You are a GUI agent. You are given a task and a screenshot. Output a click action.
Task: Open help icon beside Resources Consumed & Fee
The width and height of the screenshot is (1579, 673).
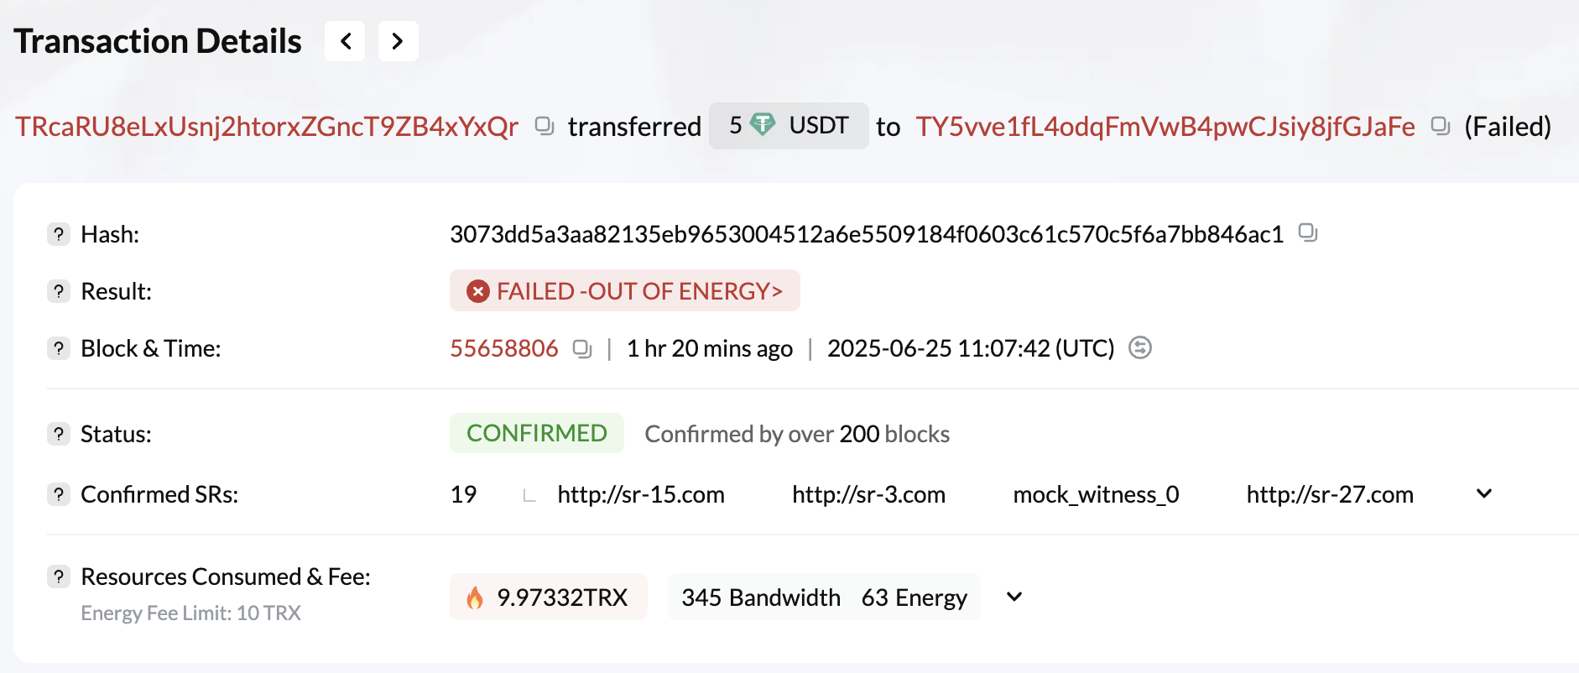[x=59, y=576]
